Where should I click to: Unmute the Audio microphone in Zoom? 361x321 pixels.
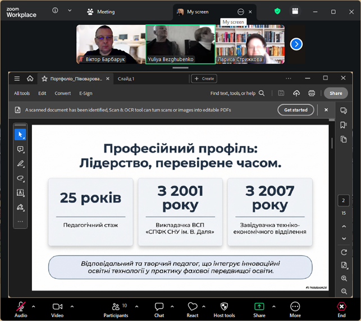pyautogui.click(x=21, y=309)
